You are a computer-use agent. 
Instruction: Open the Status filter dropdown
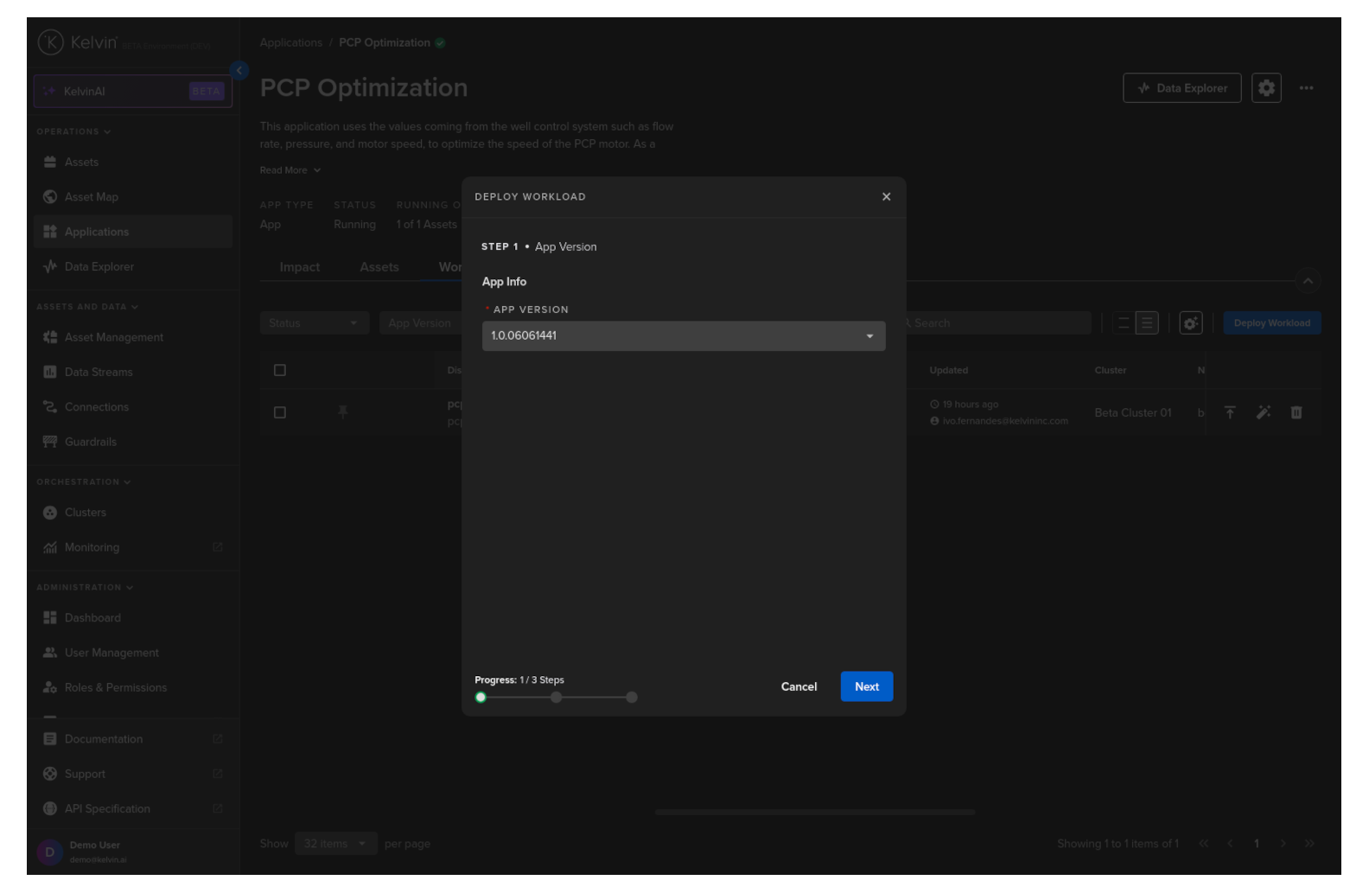pyautogui.click(x=314, y=323)
